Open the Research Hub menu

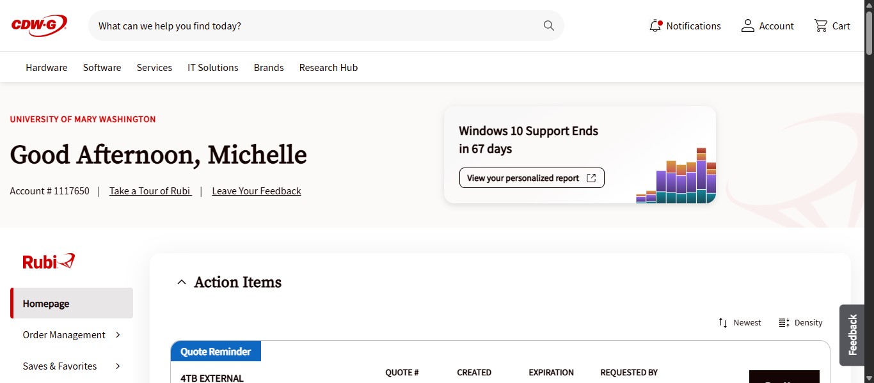[x=328, y=68]
